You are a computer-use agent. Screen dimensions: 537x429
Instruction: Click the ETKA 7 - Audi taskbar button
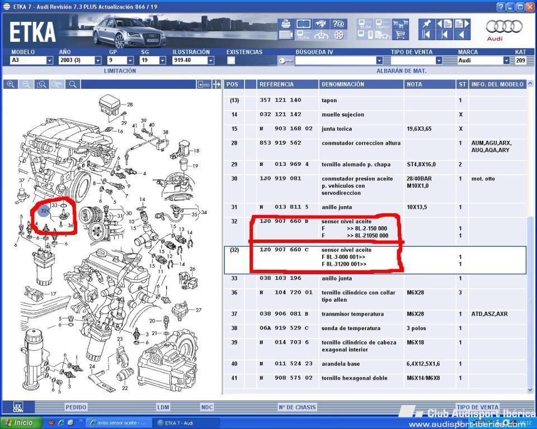[185, 423]
